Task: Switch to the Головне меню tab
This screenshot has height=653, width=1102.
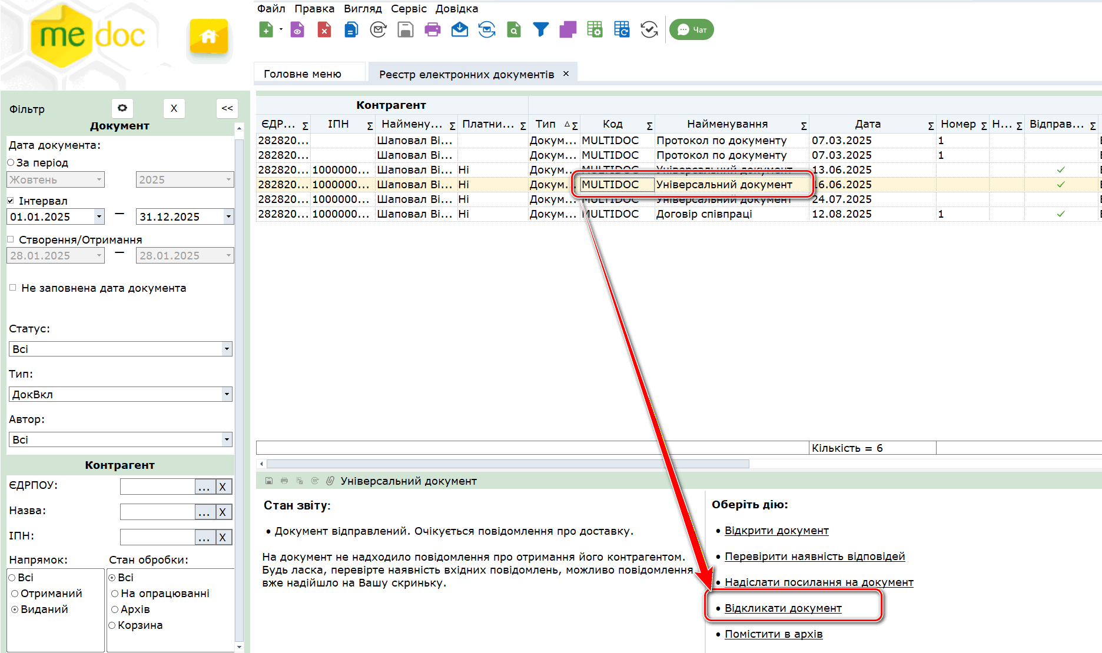Action: [303, 74]
